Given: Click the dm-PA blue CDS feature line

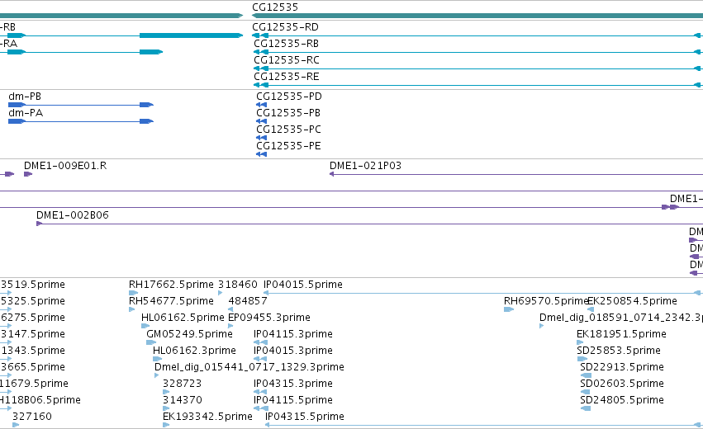Looking at the screenshot, I should coord(81,121).
